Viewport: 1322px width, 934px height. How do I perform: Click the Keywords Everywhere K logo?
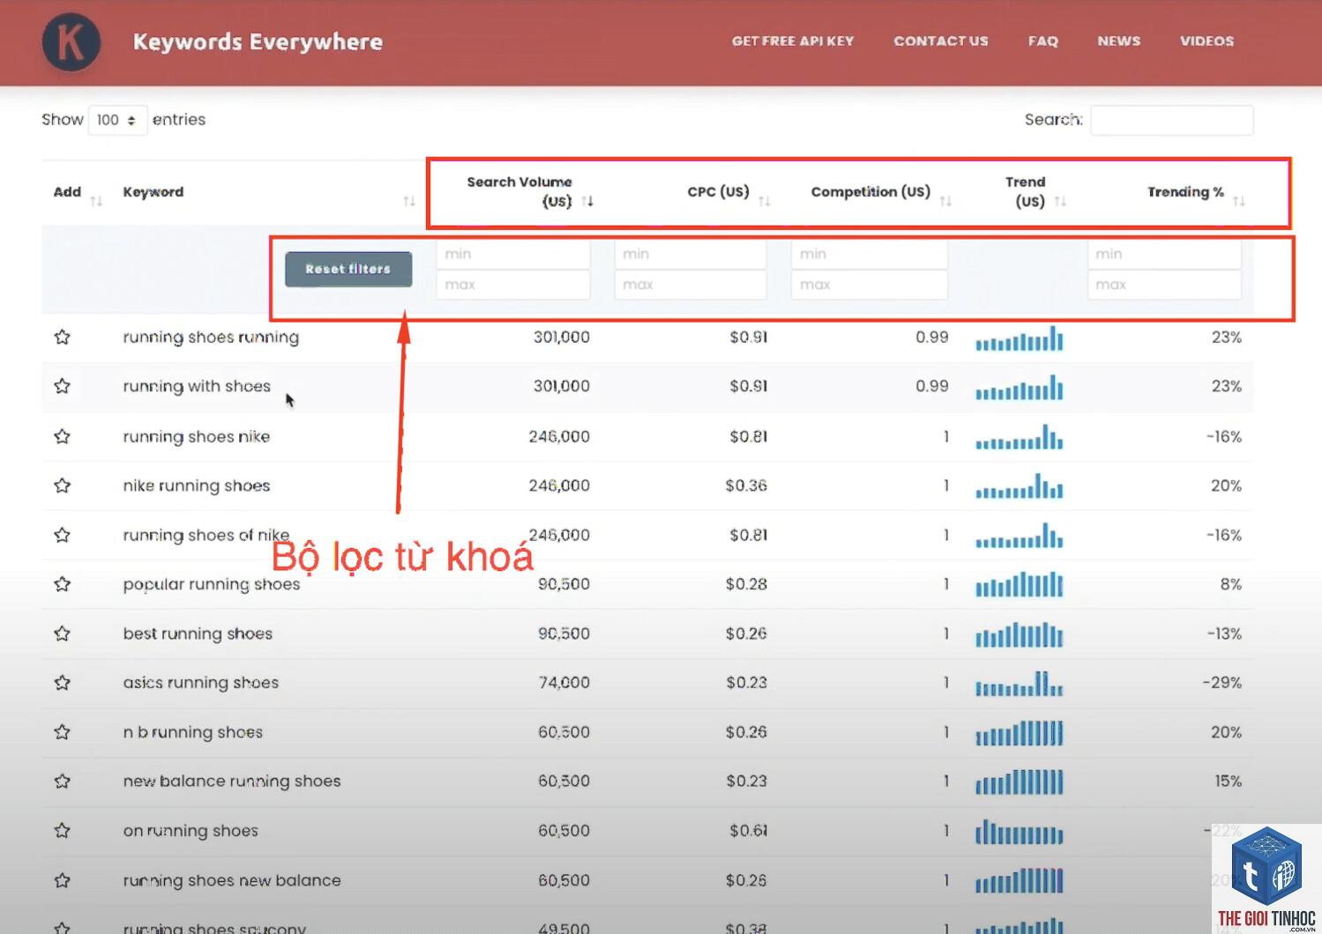[x=71, y=42]
